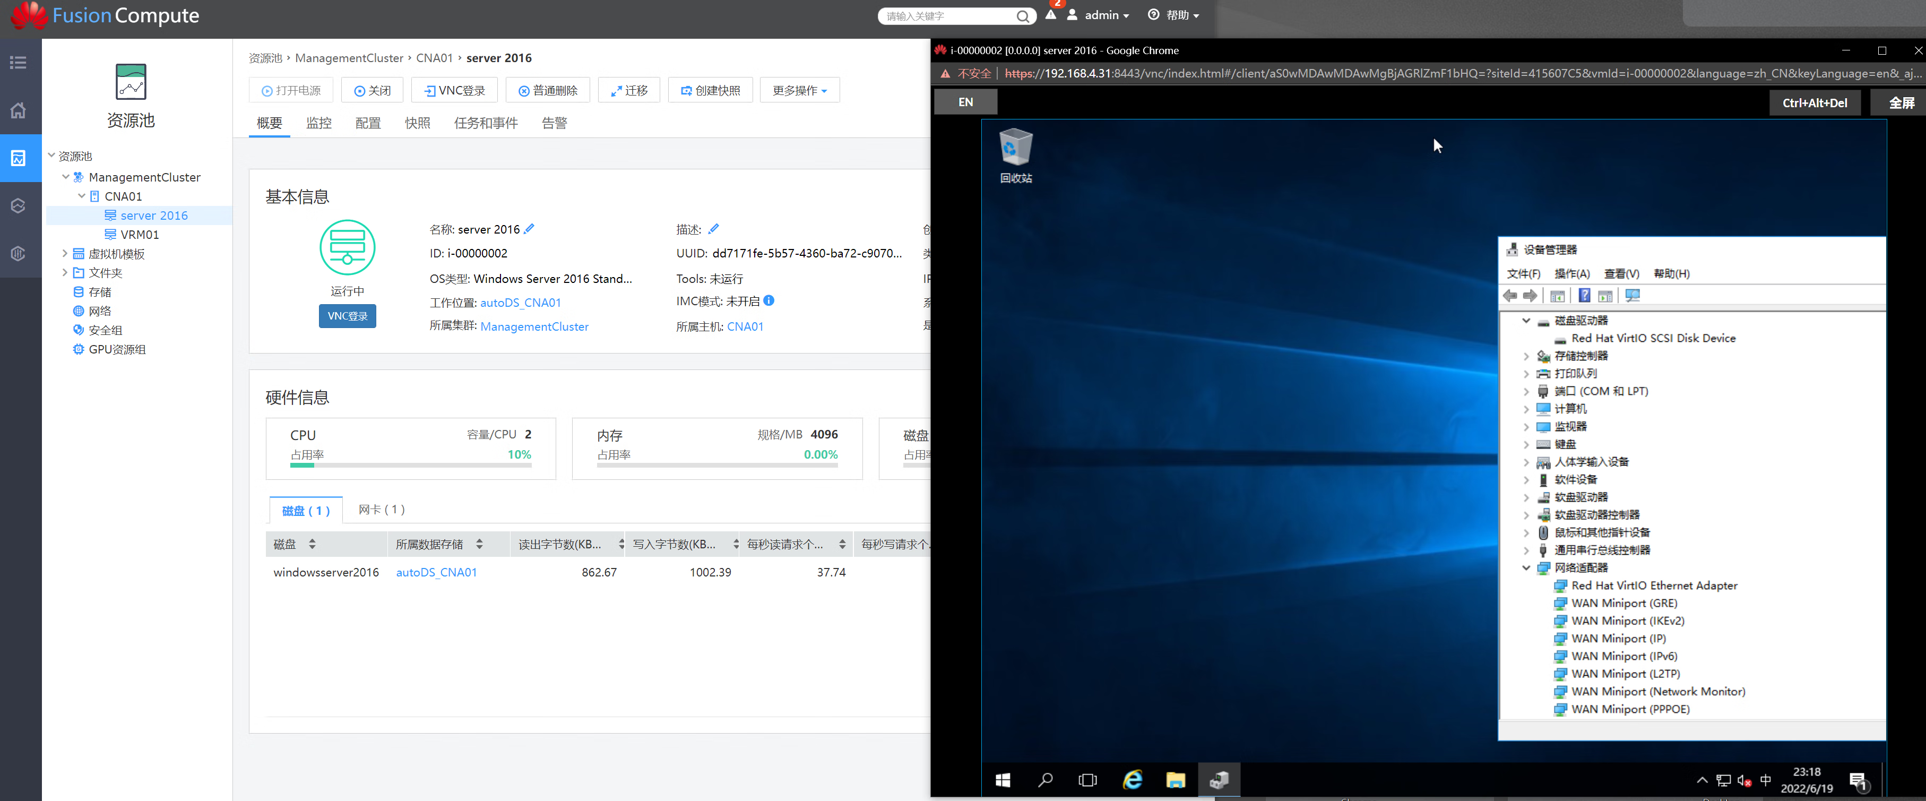Switch to the 监控 tab
This screenshot has height=801, width=1926.
tap(318, 123)
